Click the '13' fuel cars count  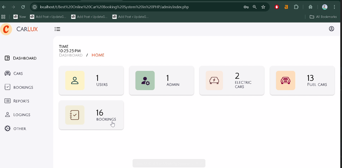[x=310, y=78]
